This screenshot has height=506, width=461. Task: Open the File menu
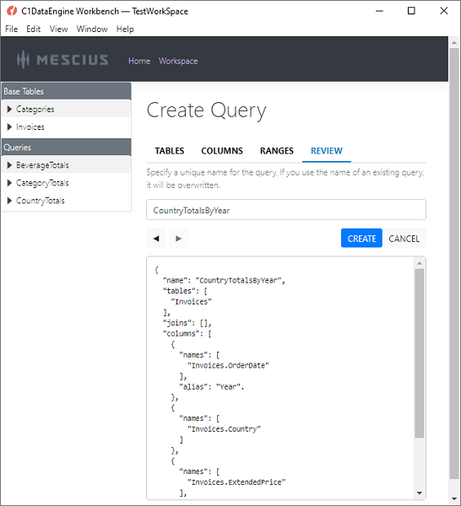point(11,29)
